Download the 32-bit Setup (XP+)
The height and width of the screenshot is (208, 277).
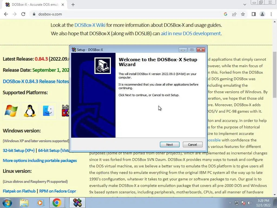(x=19, y=151)
